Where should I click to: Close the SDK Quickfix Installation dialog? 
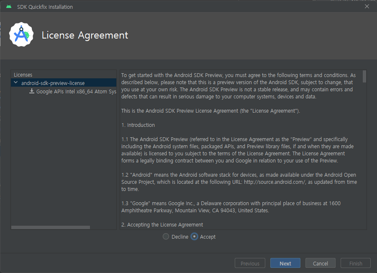[x=367, y=7]
